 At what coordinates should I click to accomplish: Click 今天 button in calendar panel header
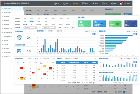click(30, 58)
